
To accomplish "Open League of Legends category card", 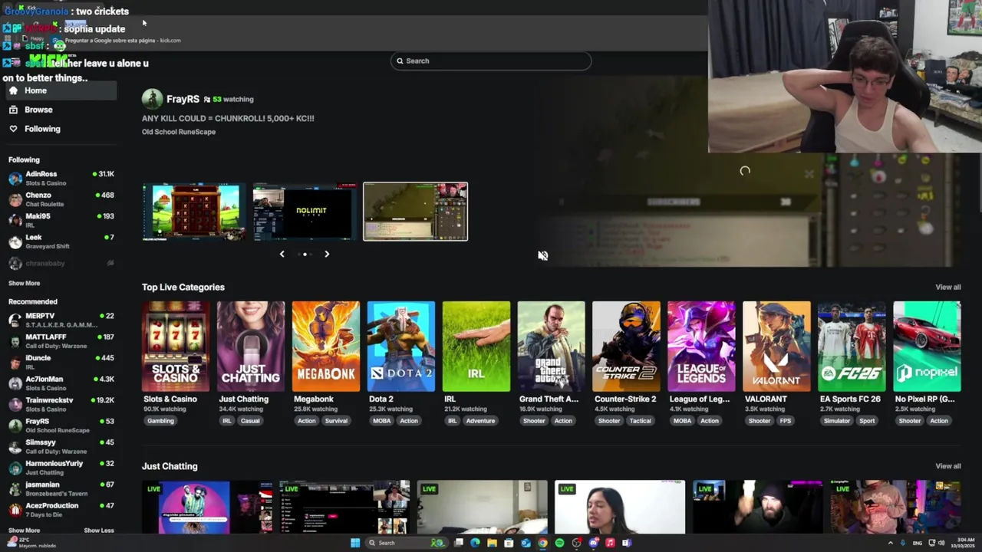I will point(701,347).
